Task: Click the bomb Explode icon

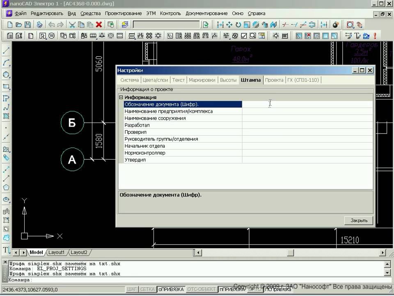Action: (x=335, y=25)
